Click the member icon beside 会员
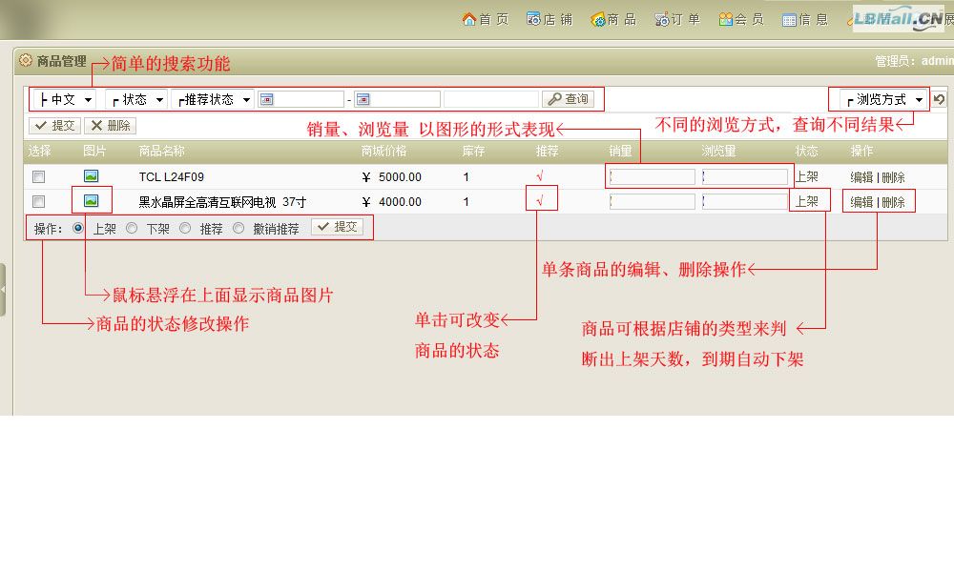 (725, 19)
